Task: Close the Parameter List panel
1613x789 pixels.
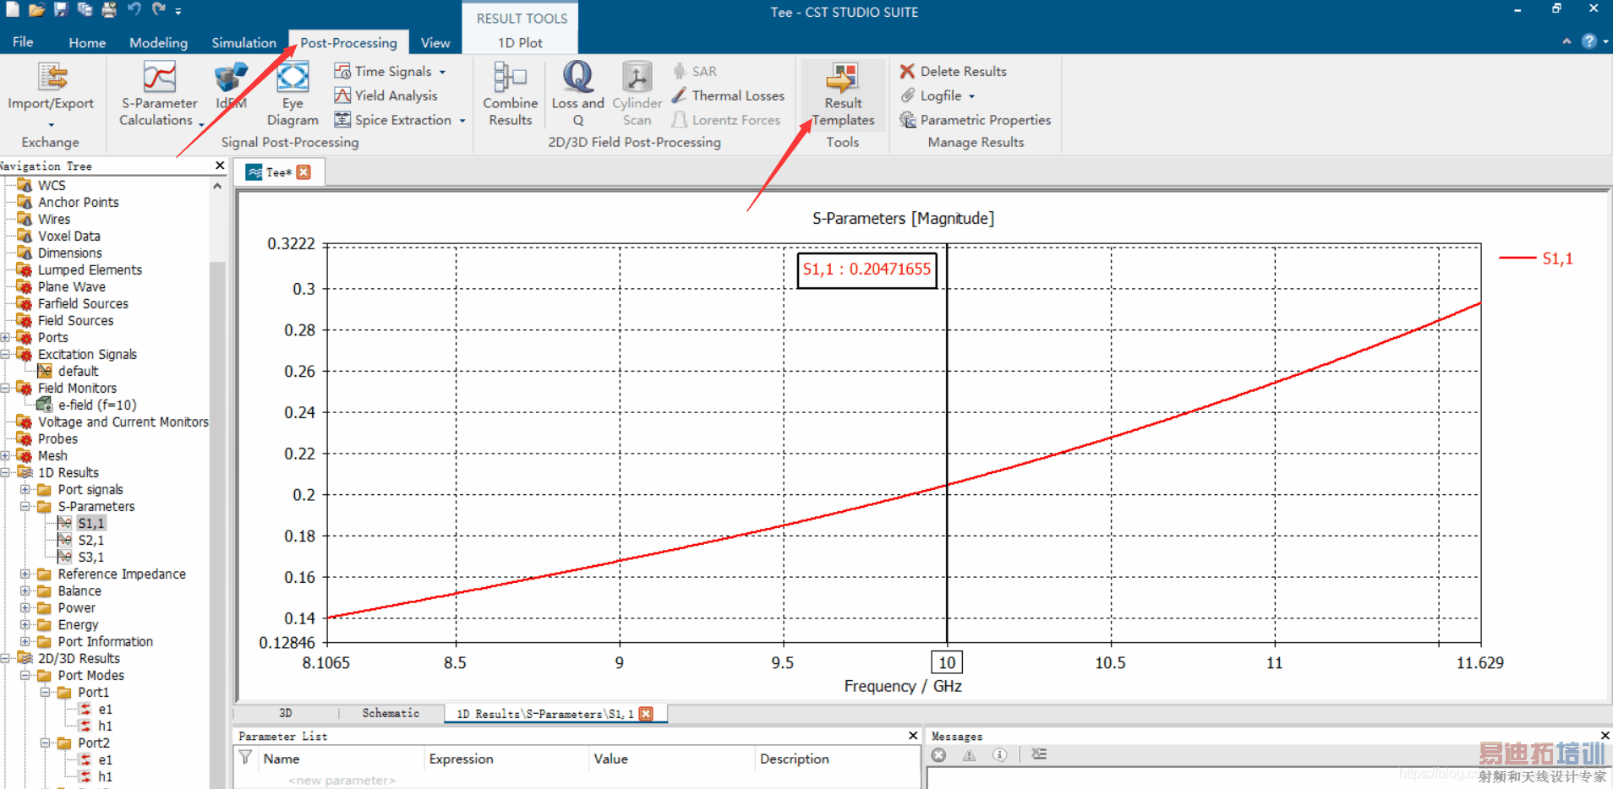Action: coord(913,736)
